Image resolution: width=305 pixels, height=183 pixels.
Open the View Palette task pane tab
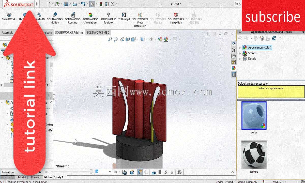pos(234,62)
